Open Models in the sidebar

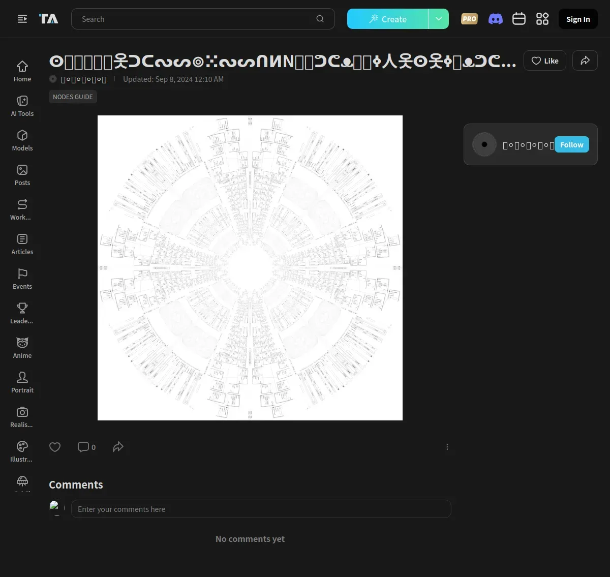pyautogui.click(x=22, y=141)
